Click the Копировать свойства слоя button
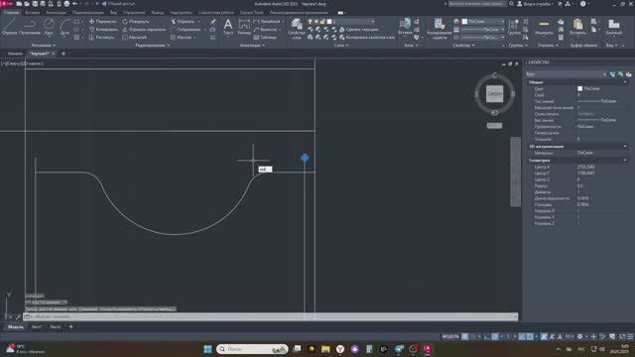 [367, 38]
